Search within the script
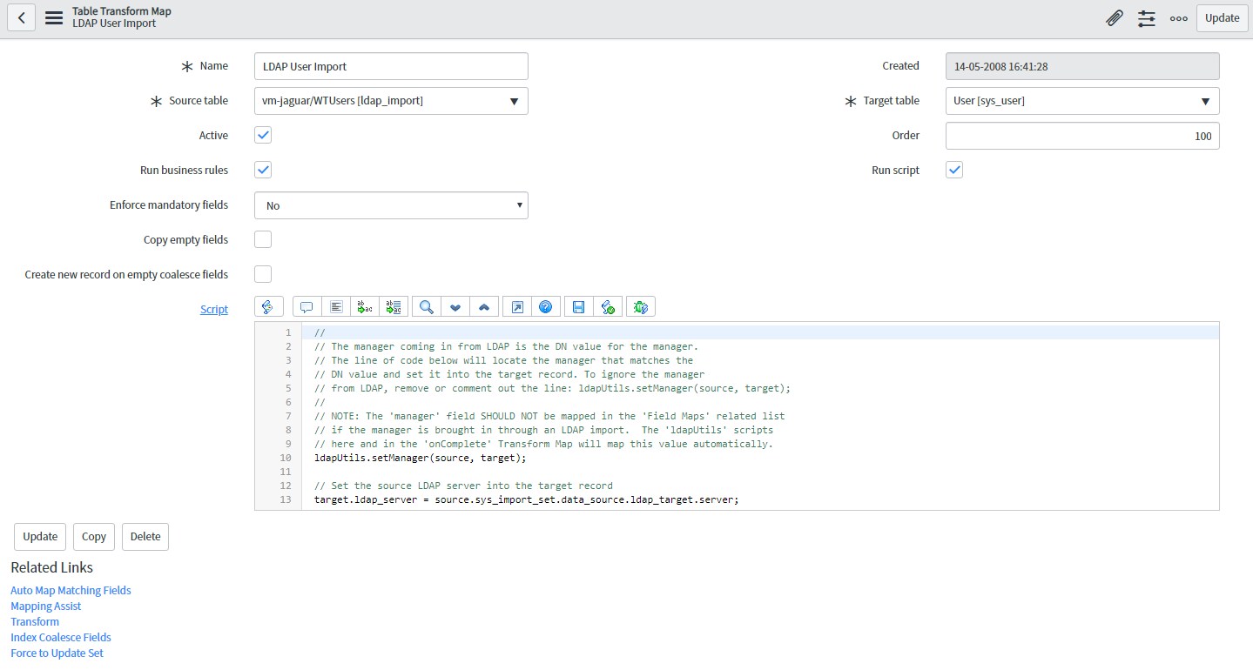The height and width of the screenshot is (670, 1253). 426,306
